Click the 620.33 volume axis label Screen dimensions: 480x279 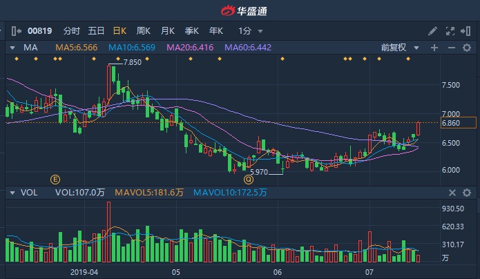pos(453,227)
